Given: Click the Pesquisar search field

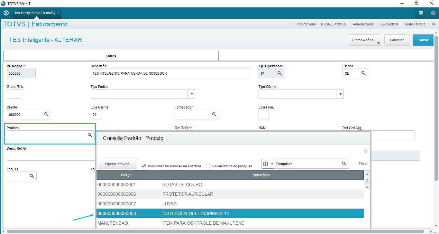Looking at the screenshot, I should pos(308,164).
